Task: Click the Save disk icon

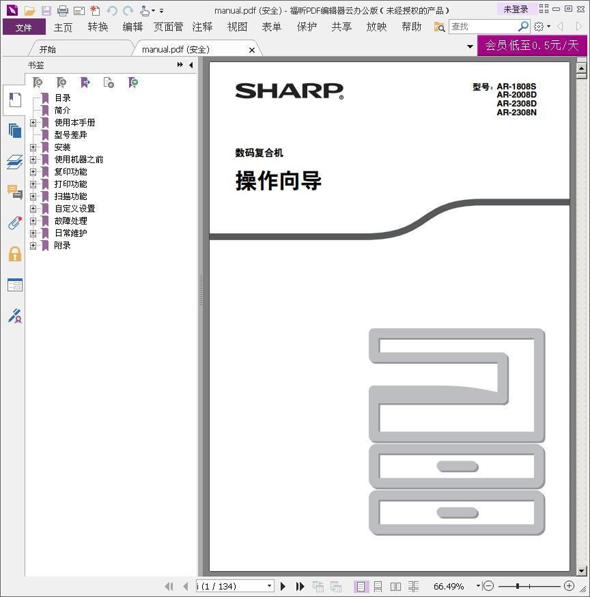Action: 46,11
